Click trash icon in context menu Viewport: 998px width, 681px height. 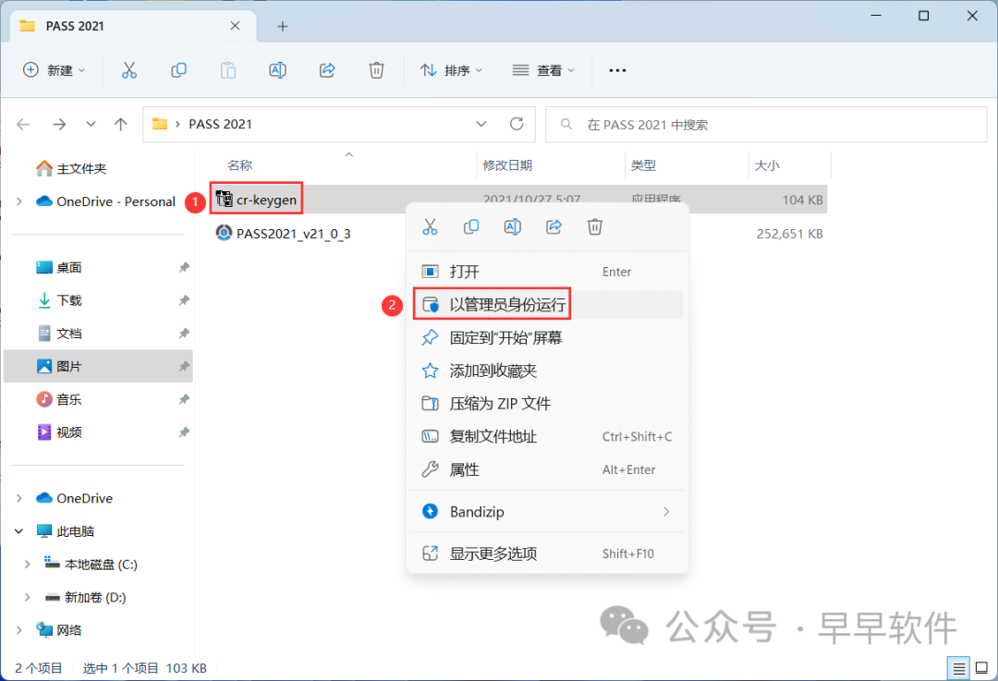[x=596, y=226]
